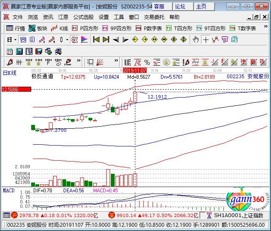Click the signal tower status icon
The image size is (271, 231).
209,215
